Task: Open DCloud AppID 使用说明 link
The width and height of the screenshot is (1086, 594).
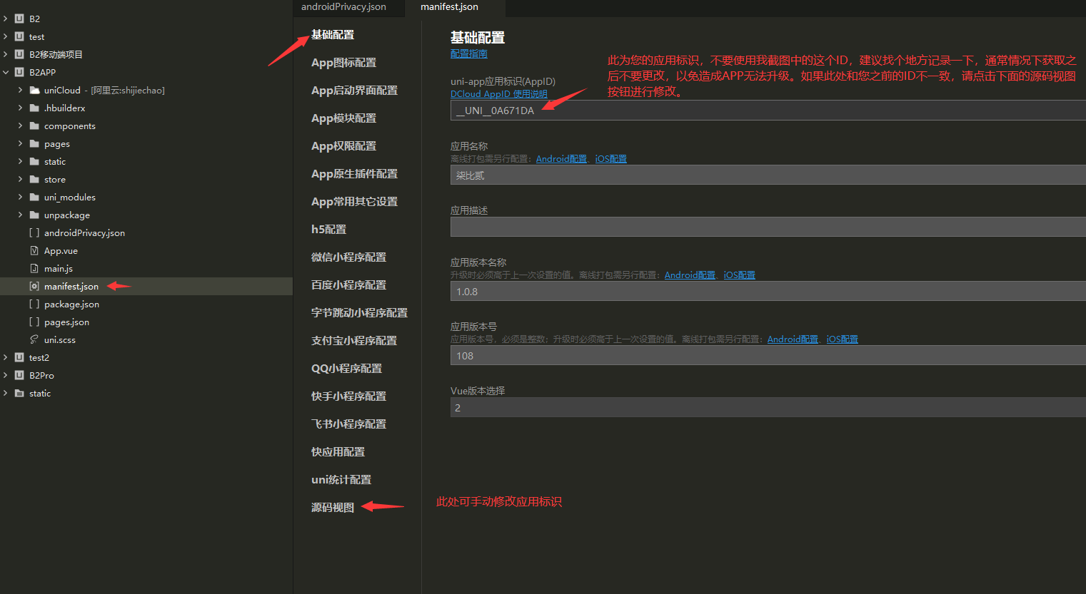Action: [x=498, y=94]
